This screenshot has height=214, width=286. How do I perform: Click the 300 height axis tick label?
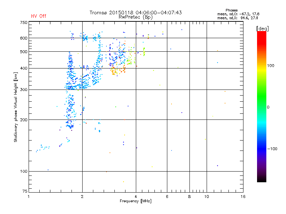point(24,90)
